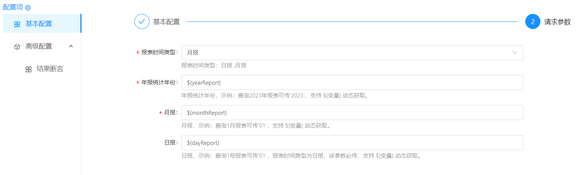Click the grid icon next to 基本配置
580x175 pixels.
17,24
